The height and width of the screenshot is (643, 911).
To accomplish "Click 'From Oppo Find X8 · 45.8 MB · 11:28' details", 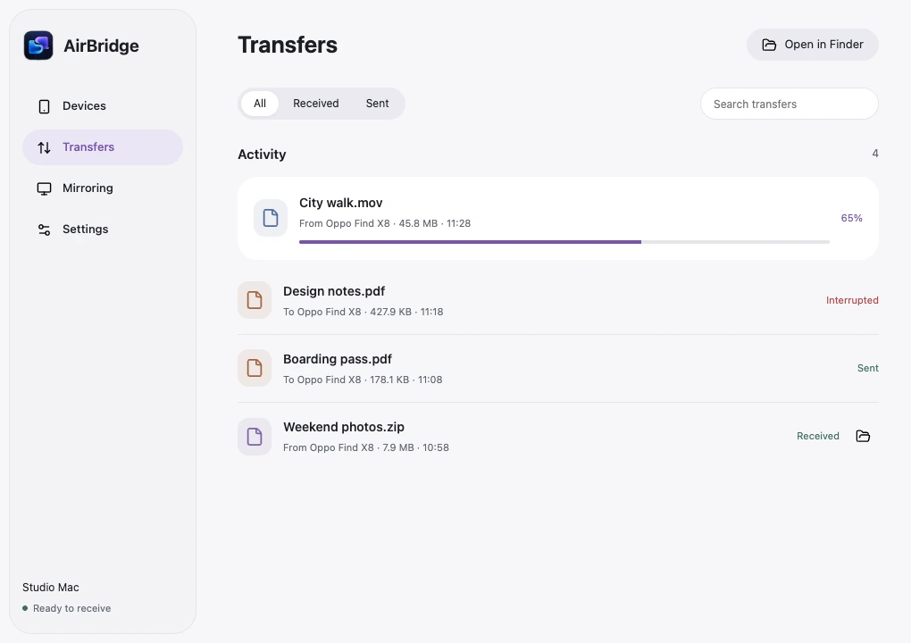I will 385,223.
